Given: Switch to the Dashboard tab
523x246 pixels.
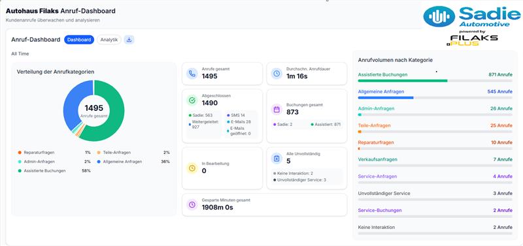Looking at the screenshot, I should pos(79,40).
